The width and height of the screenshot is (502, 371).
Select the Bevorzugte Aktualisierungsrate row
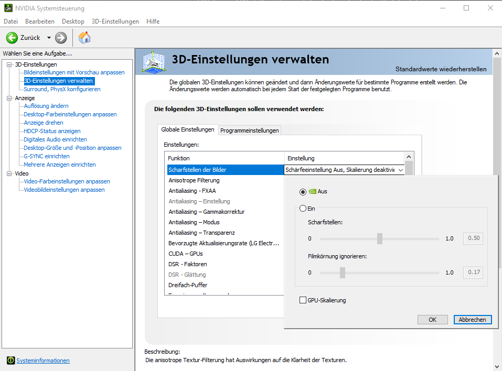pos(226,243)
